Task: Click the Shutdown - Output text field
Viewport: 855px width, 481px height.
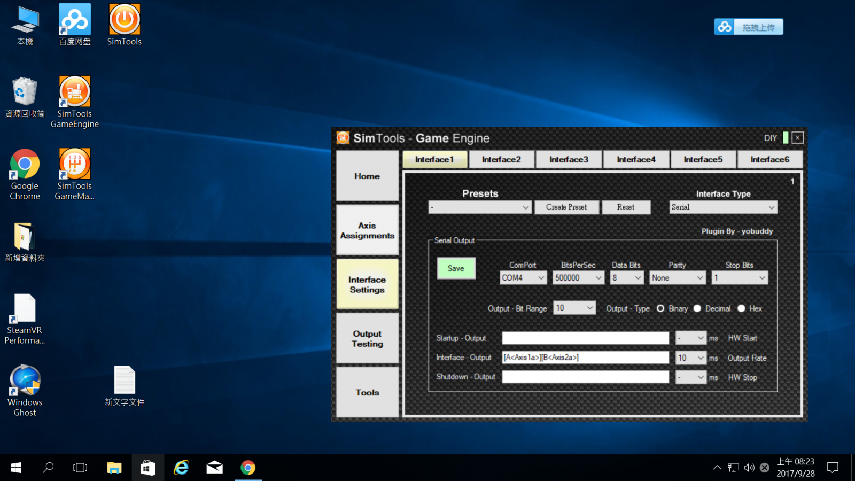Action: (586, 377)
